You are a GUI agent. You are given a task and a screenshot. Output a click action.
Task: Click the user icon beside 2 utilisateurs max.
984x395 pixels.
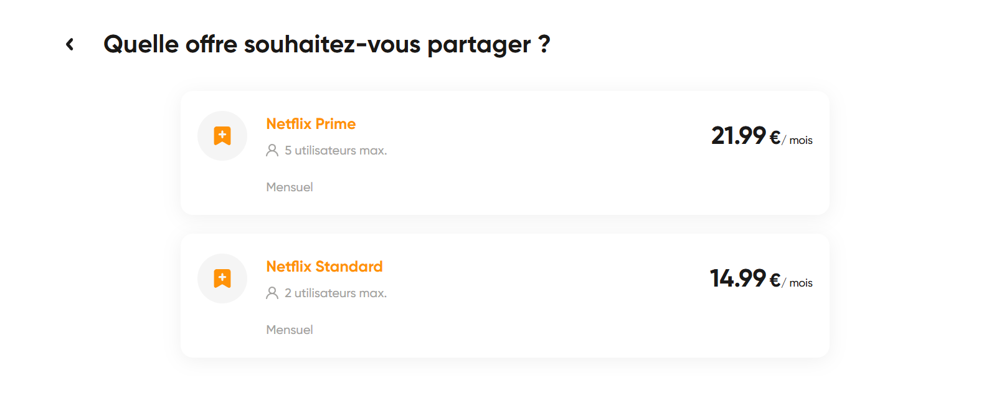tap(272, 293)
